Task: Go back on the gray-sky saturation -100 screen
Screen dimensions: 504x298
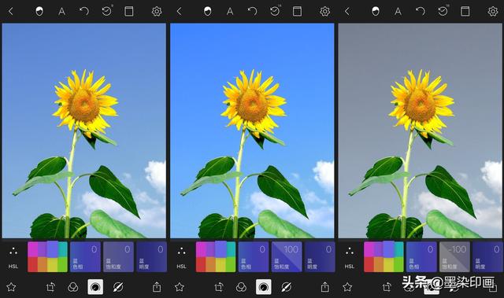Action: click(x=347, y=12)
